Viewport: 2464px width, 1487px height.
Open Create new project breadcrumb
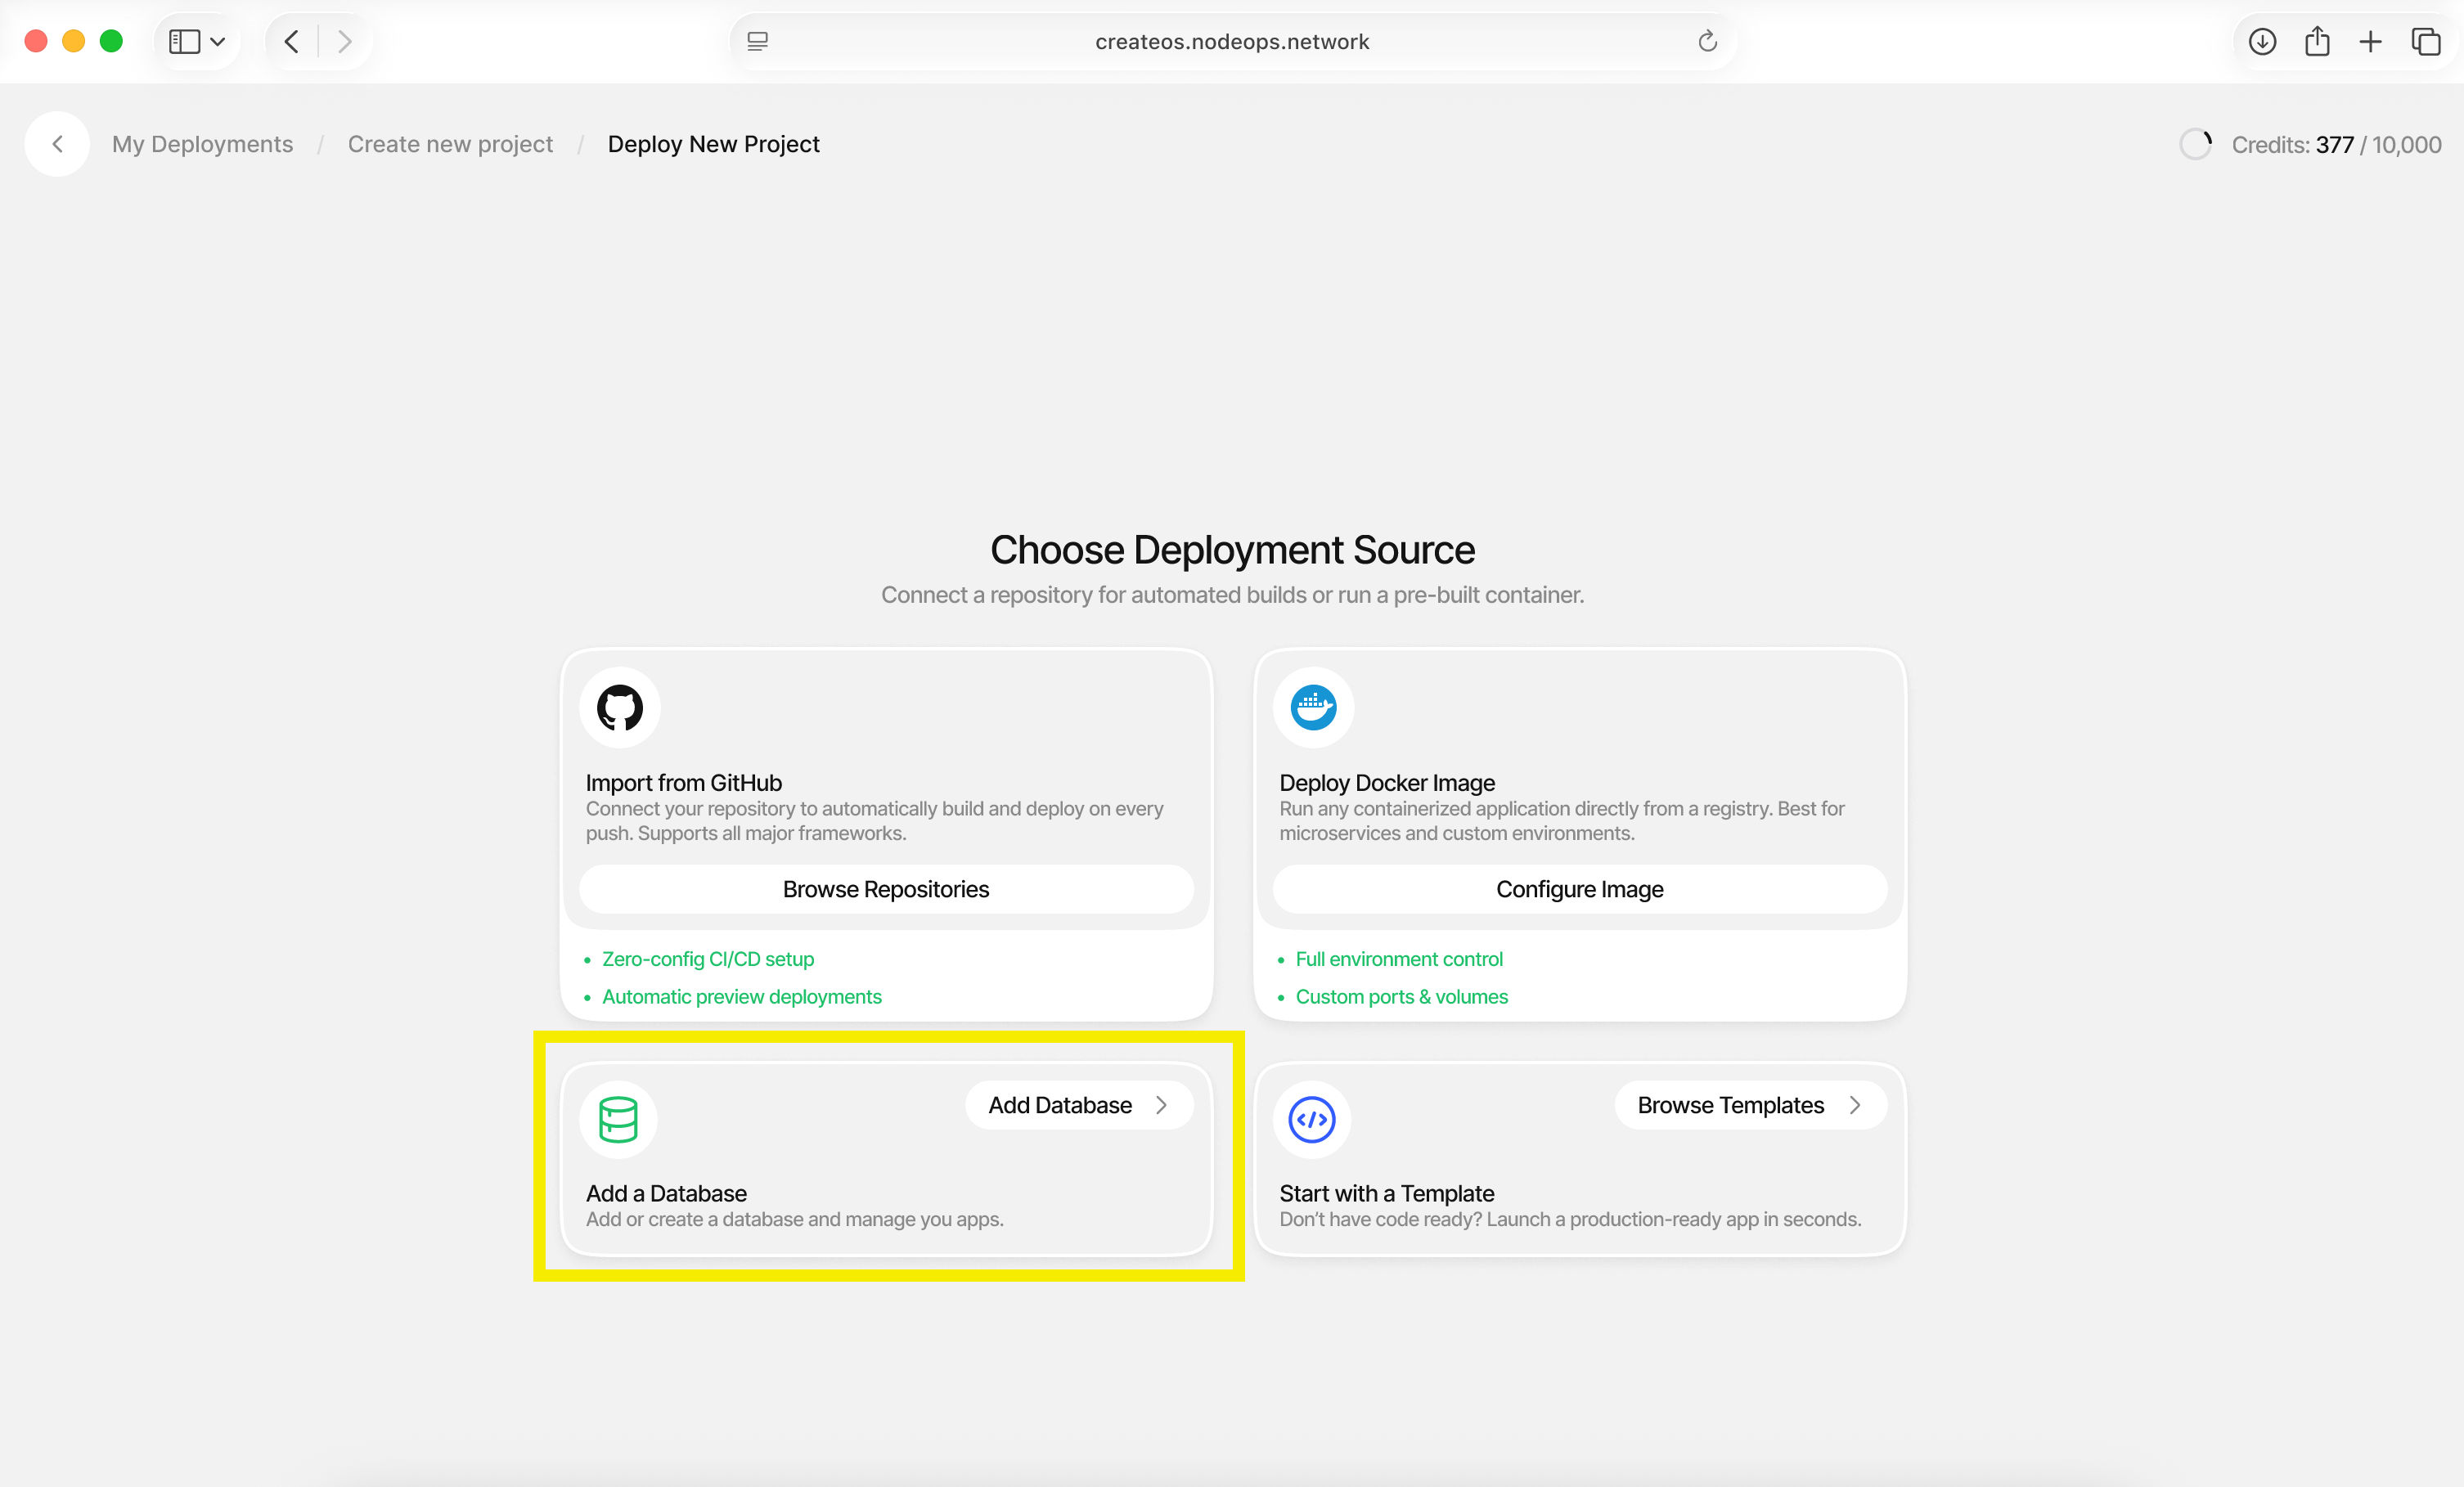coord(450,144)
